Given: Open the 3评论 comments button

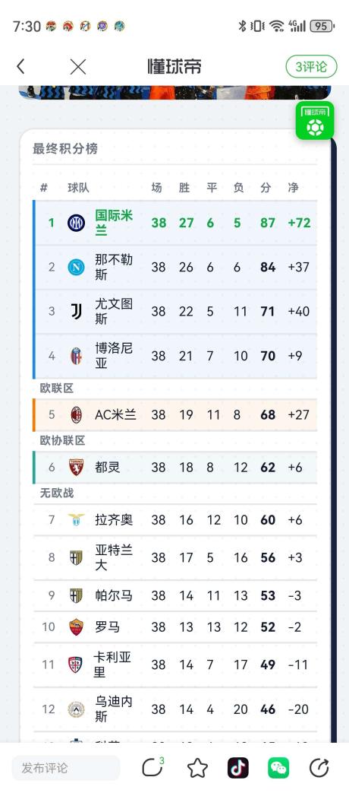Looking at the screenshot, I should coord(311,66).
